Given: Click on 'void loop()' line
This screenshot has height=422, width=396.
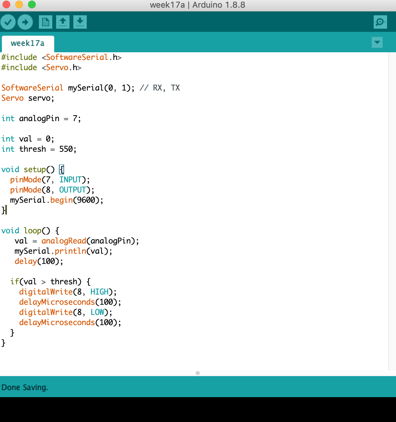Looking at the screenshot, I should click(x=30, y=231).
